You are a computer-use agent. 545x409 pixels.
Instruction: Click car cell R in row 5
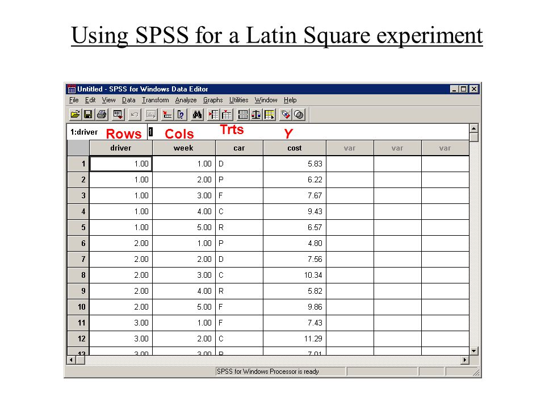tap(239, 227)
